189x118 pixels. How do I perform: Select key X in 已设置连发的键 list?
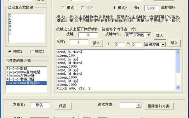click(10, 15)
